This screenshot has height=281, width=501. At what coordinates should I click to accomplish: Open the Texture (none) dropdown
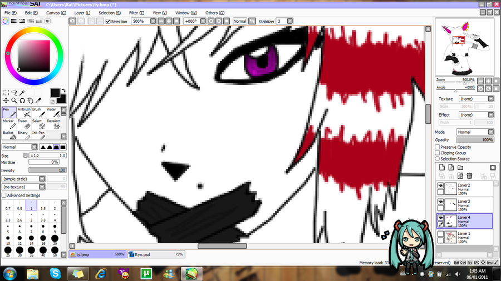(491, 98)
